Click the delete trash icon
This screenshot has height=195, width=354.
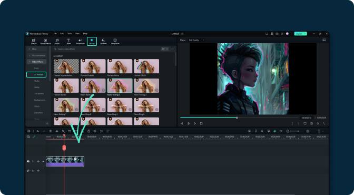coord(51,131)
